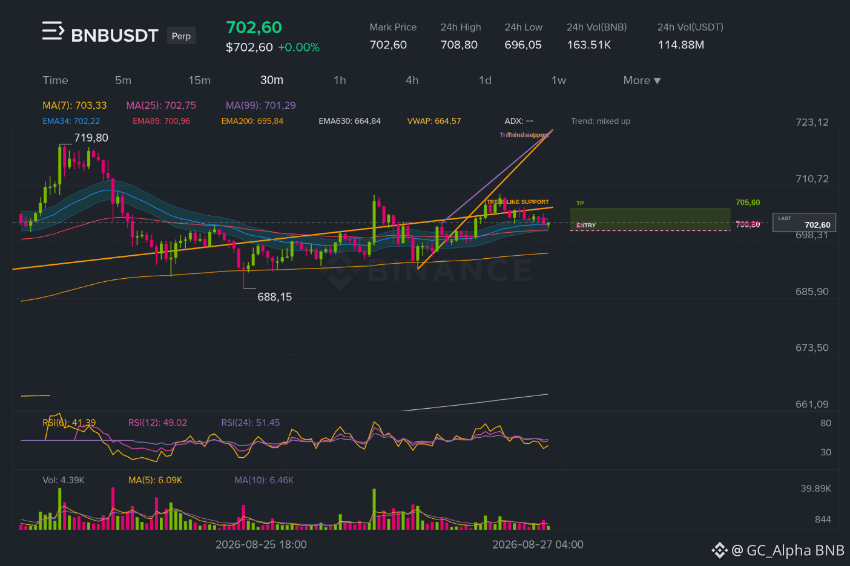Image resolution: width=850 pixels, height=566 pixels.
Task: Click the 24h Low value 696,05
Action: click(523, 45)
